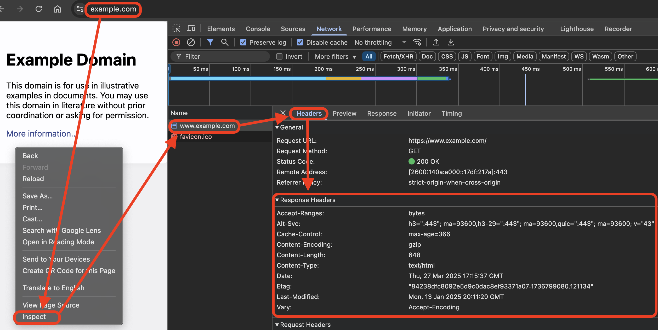The height and width of the screenshot is (330, 658).
Task: Switch to the Timing detail tab
Action: point(452,113)
